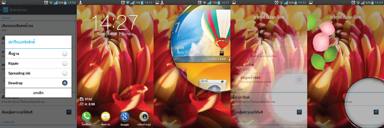
Task: Select the Ripple screen effect
Action: (65, 63)
